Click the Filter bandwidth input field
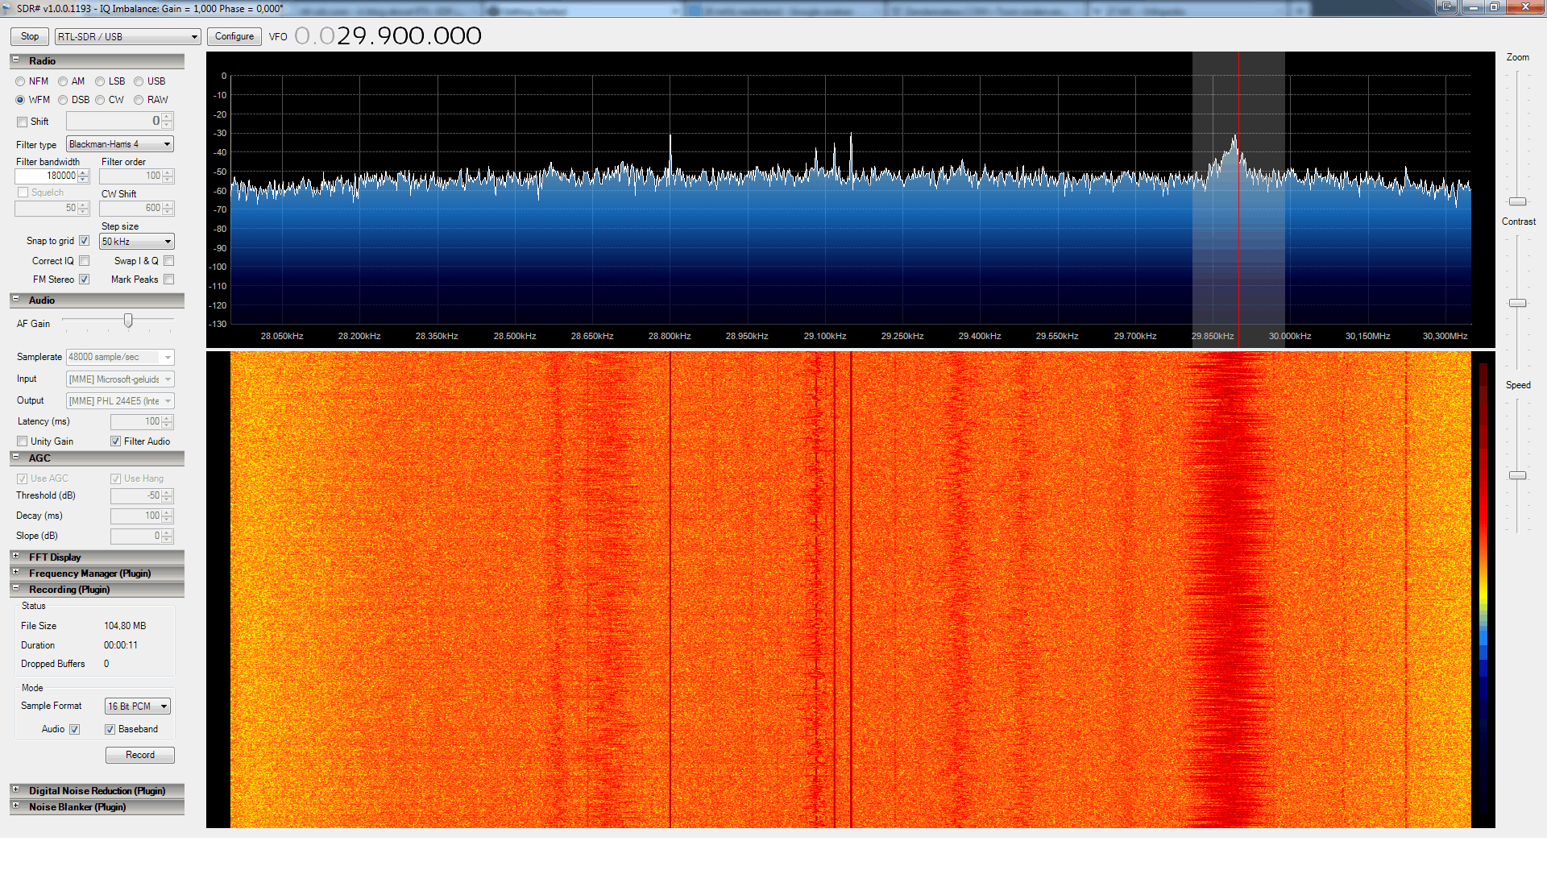 (x=46, y=176)
